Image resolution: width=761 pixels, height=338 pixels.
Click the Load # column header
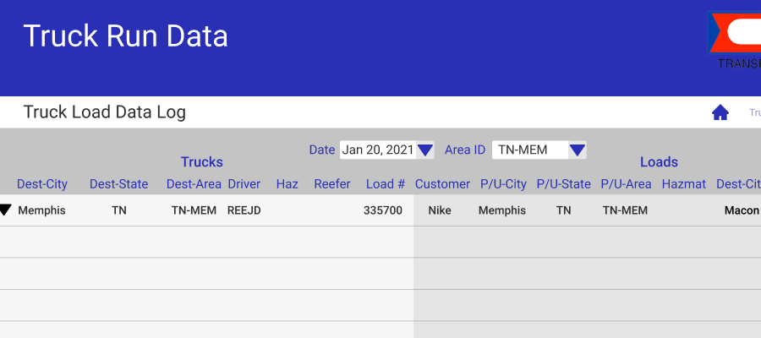tap(386, 184)
